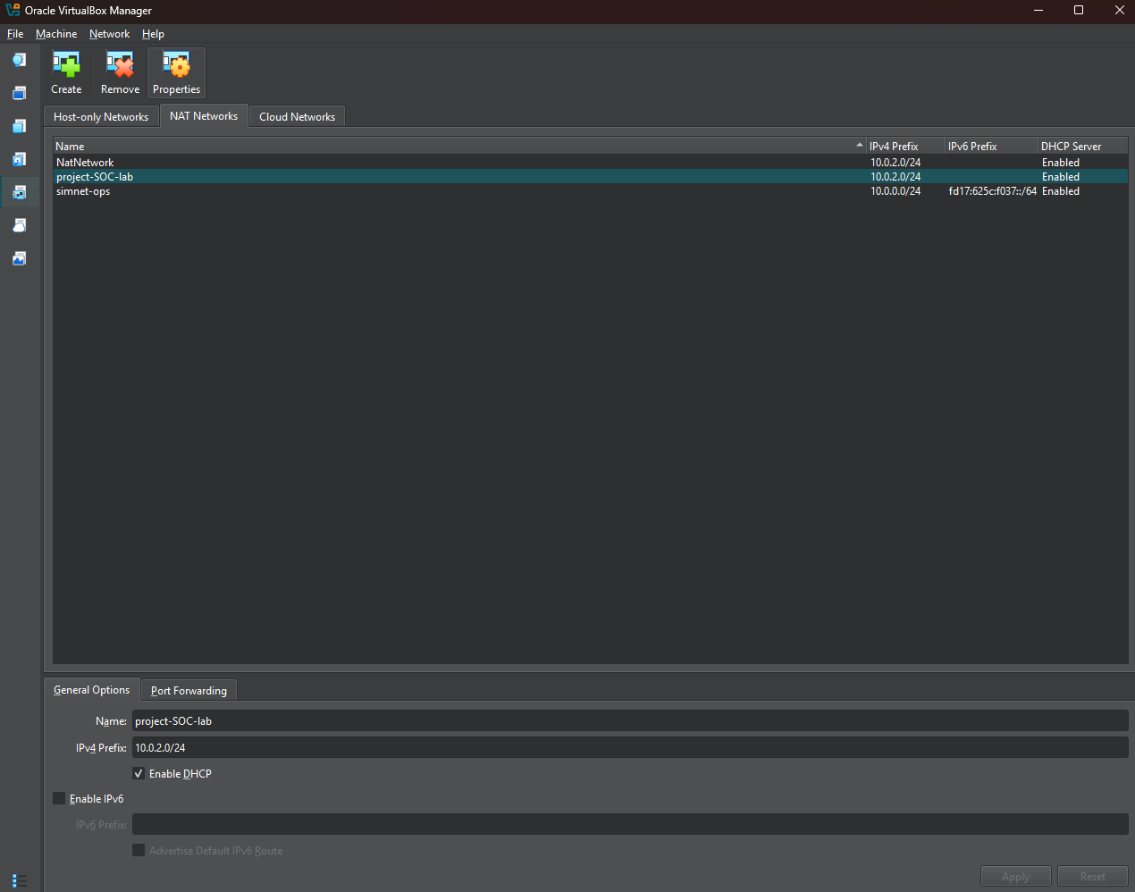1135x892 pixels.
Task: Switch to the Host-only Networks tab
Action: 100,116
